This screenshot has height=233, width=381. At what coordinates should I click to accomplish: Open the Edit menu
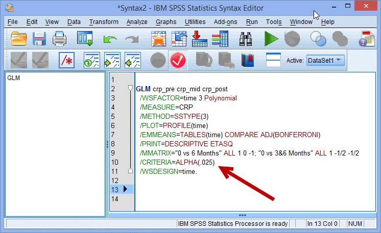point(32,22)
